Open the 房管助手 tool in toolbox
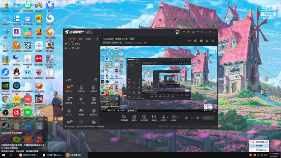The image size is (281, 158). pos(81,88)
